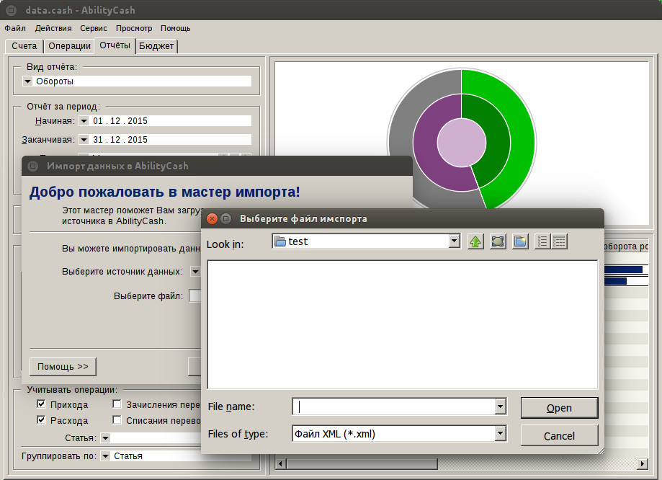Open the 'Сервис' menu
Viewport: 662px width, 480px height.
click(x=94, y=28)
